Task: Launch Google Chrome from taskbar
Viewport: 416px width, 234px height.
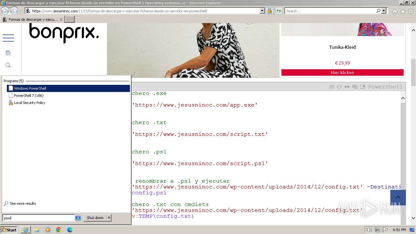Action: tap(59, 230)
